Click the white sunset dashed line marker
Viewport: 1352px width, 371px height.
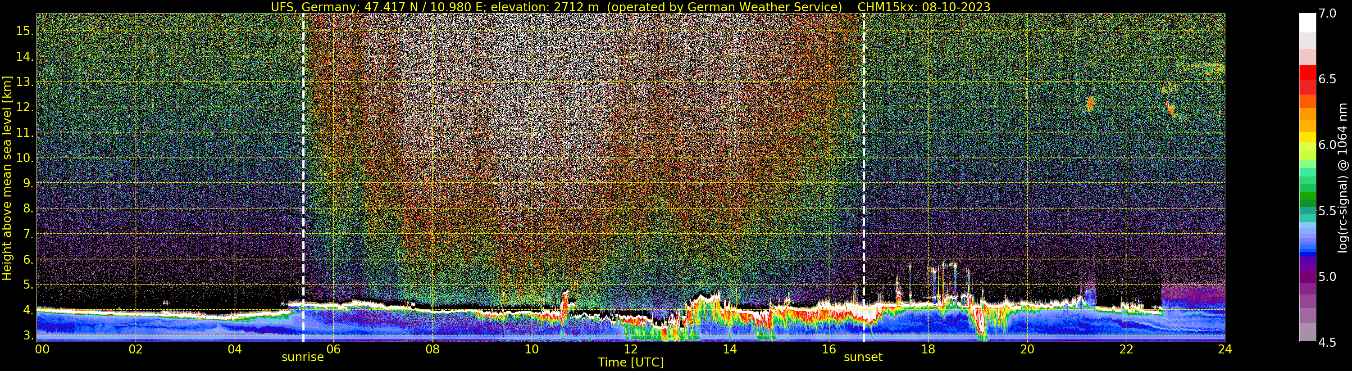[x=864, y=177]
